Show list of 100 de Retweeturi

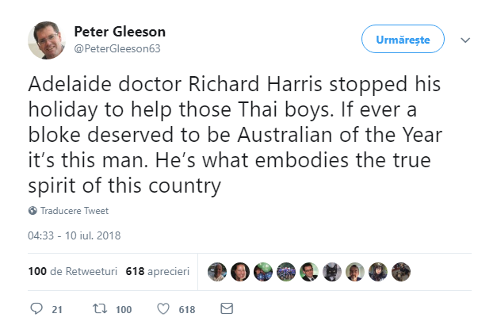[x=73, y=271]
